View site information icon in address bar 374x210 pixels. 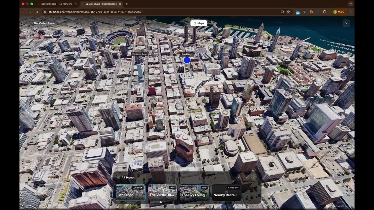tap(45, 12)
